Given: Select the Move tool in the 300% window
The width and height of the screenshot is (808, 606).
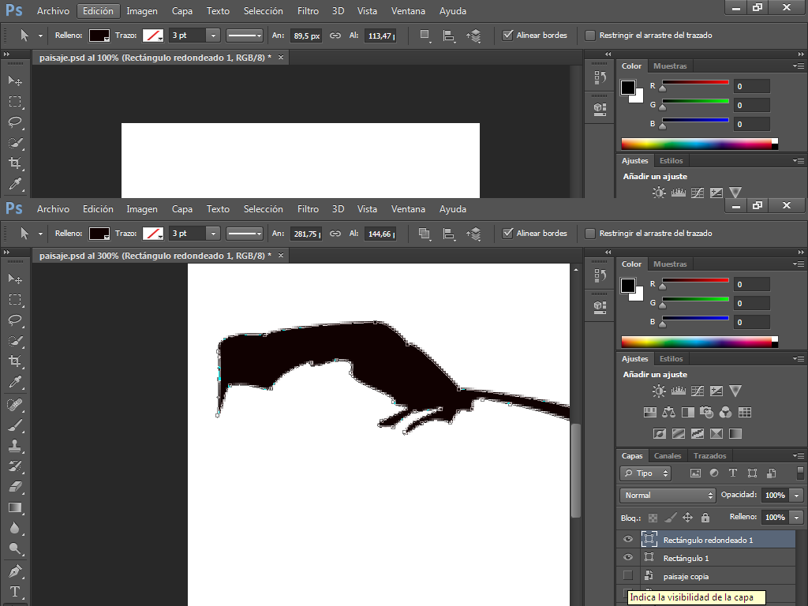Looking at the screenshot, I should [x=15, y=279].
